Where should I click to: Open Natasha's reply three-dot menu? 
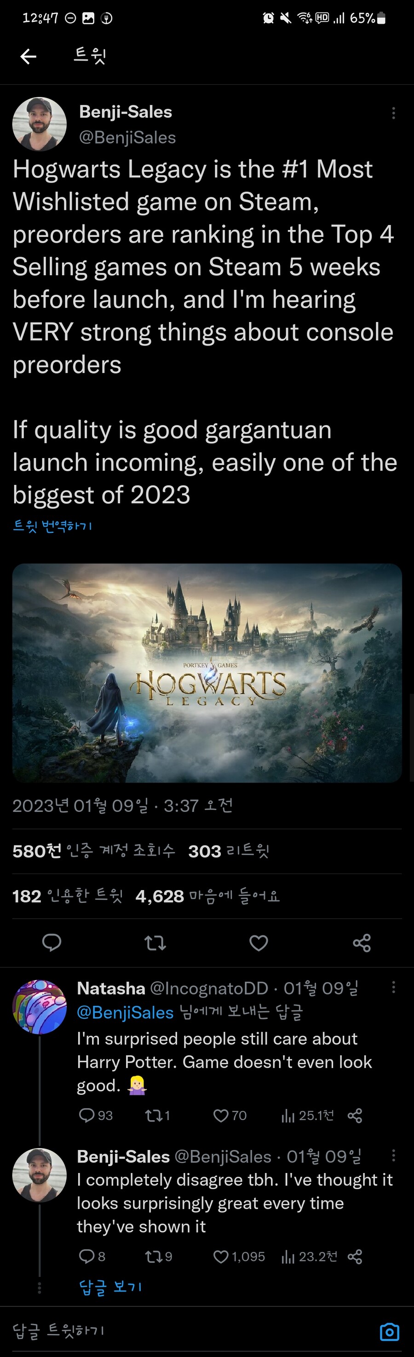tap(393, 987)
